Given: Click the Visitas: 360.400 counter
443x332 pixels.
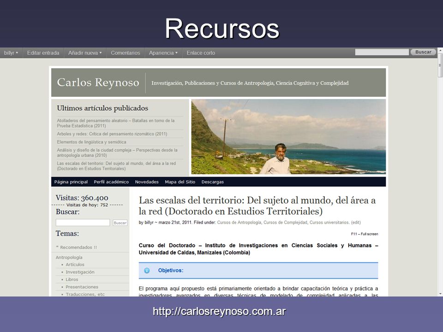Looking at the screenshot, I should pyautogui.click(x=82, y=198).
